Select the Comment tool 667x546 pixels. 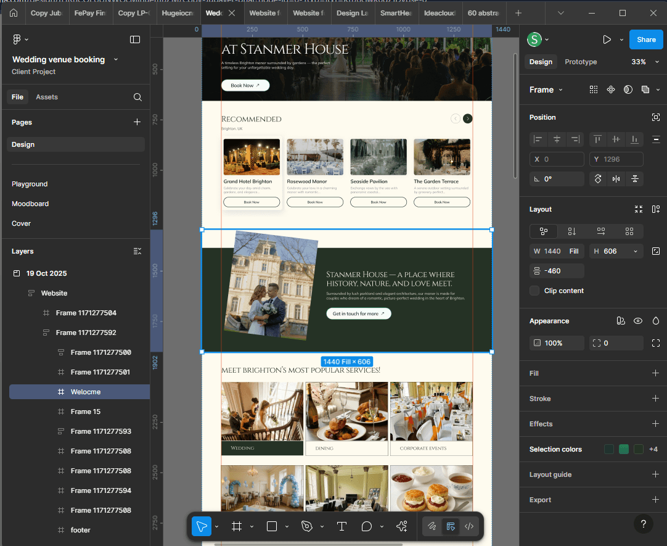[367, 526]
